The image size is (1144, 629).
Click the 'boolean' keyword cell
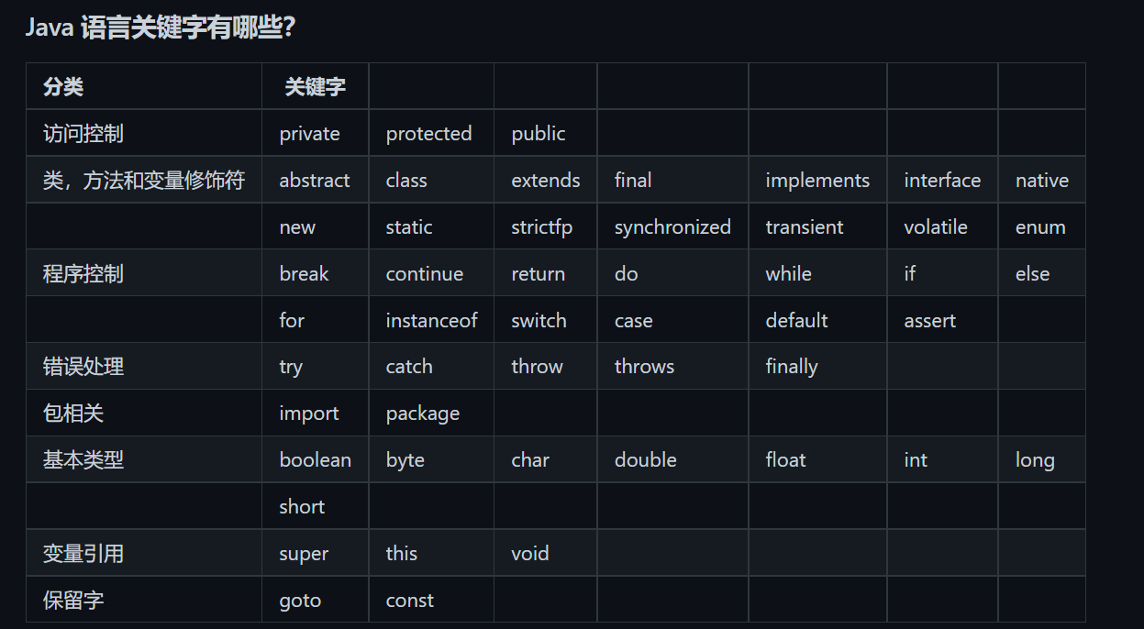[315, 461]
